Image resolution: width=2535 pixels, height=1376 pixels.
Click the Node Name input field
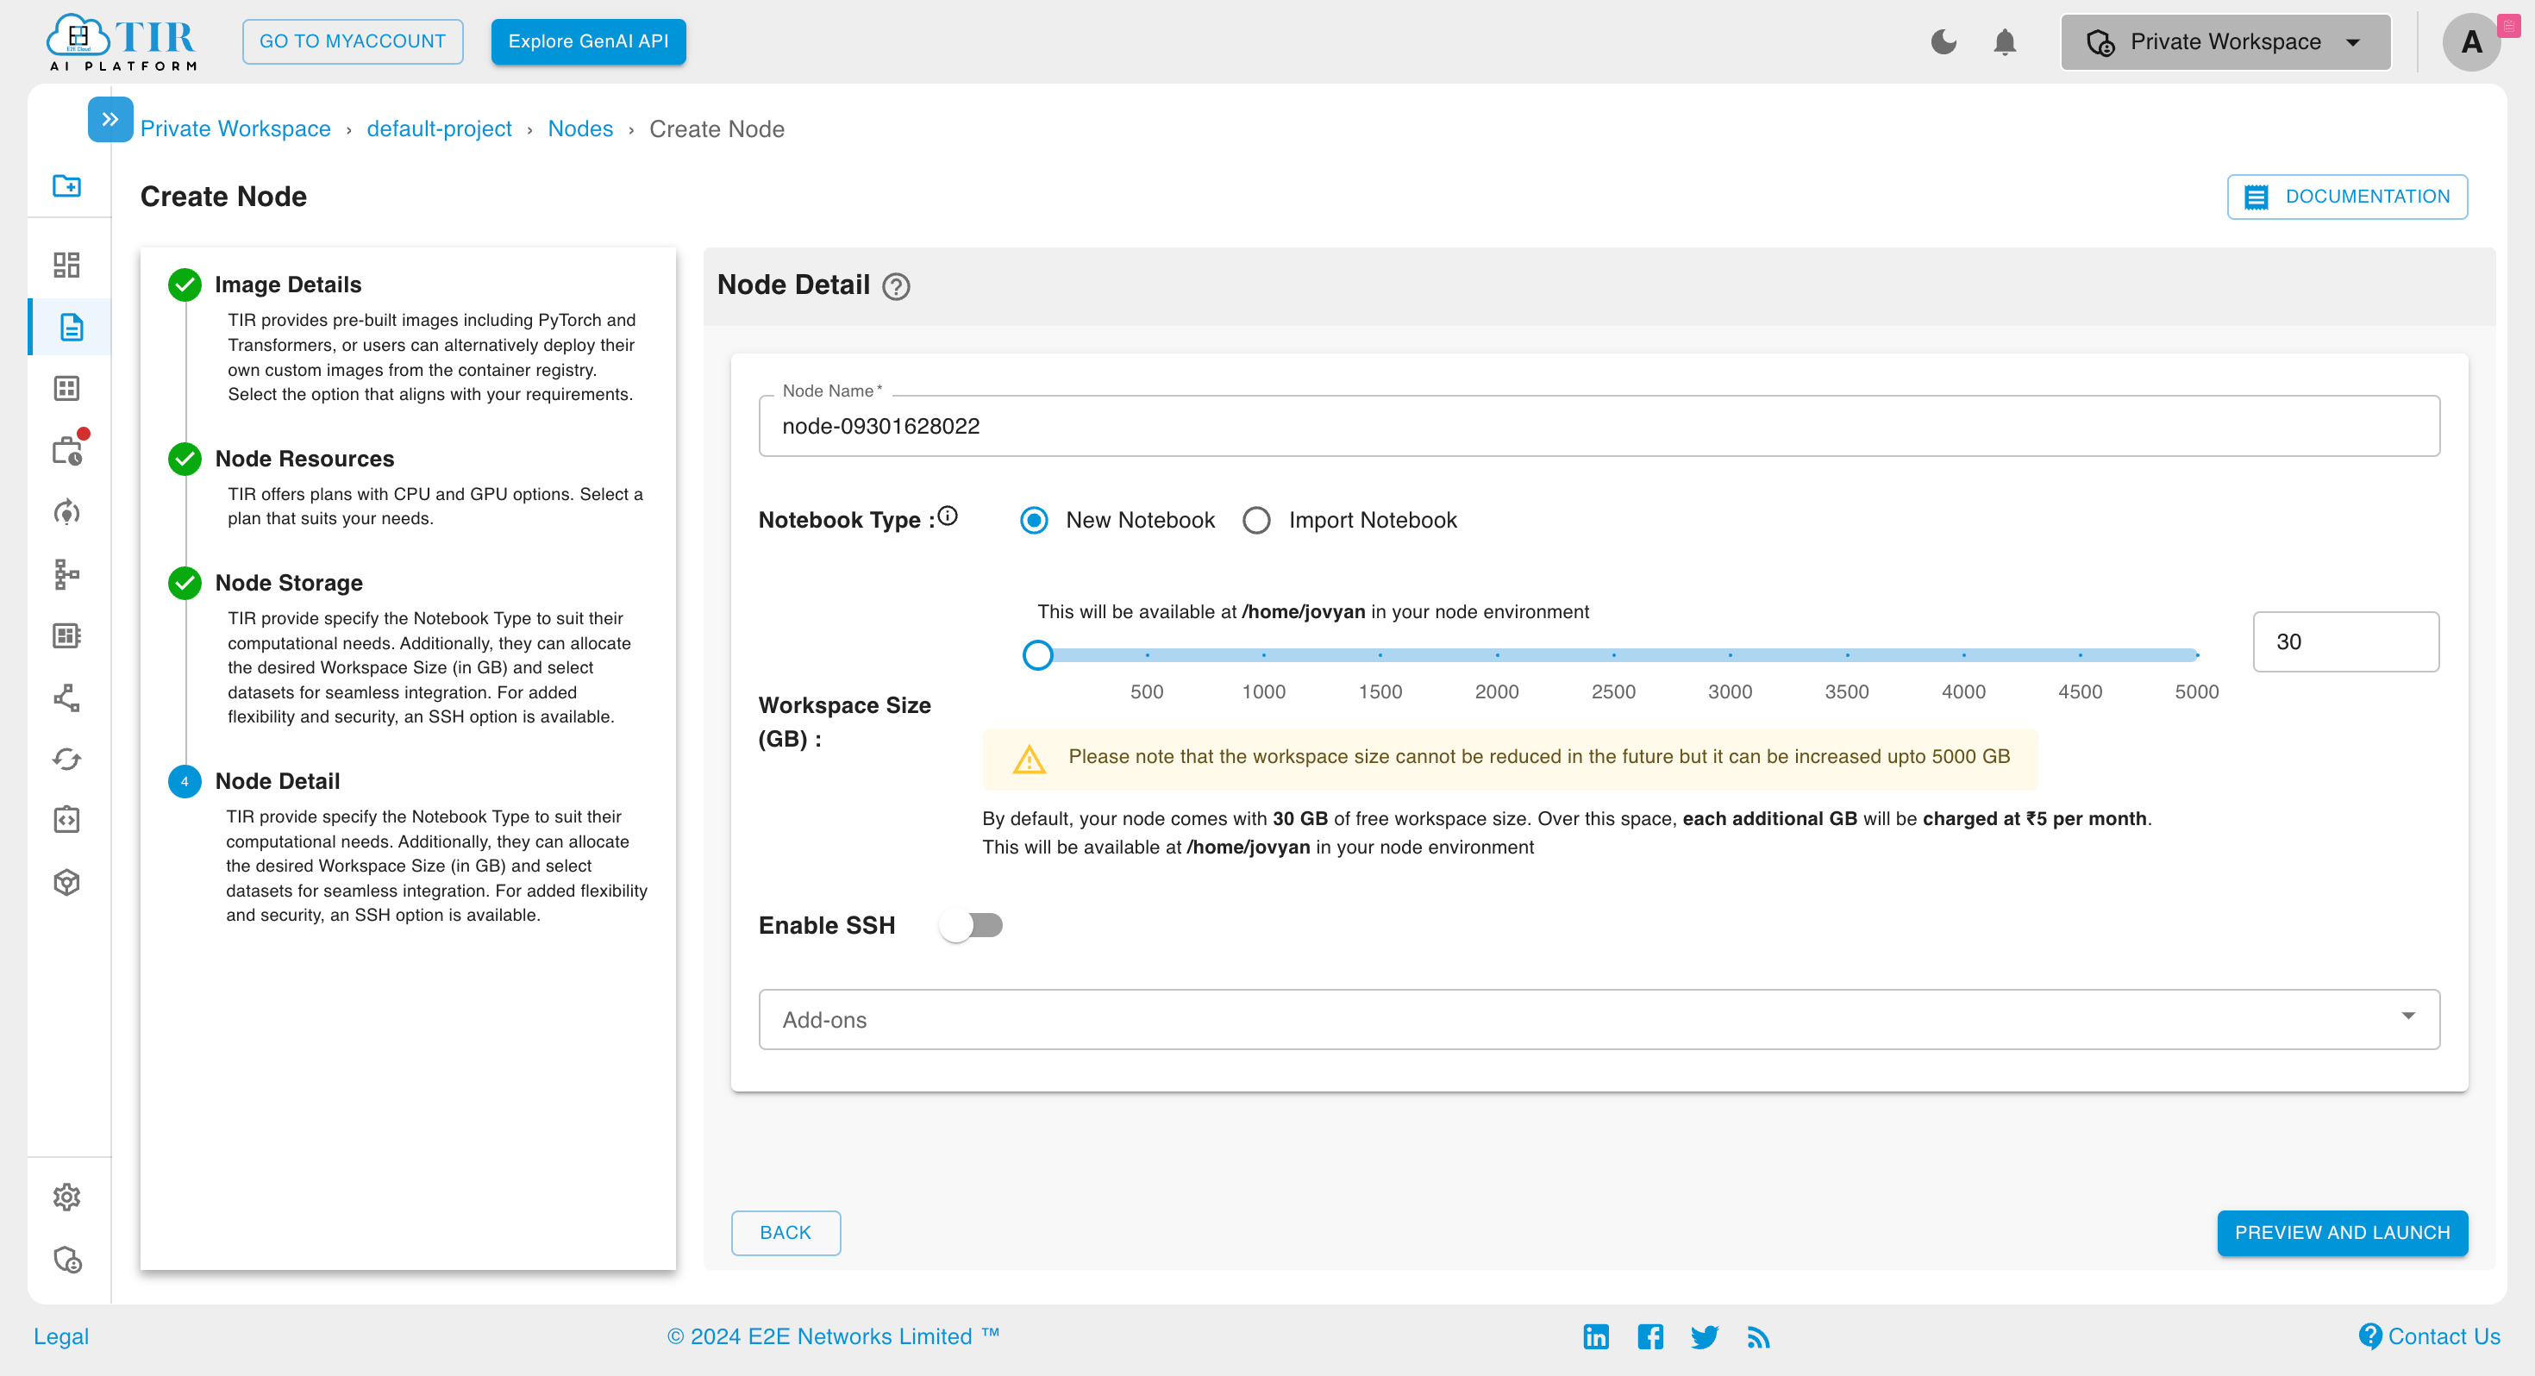pos(1599,426)
